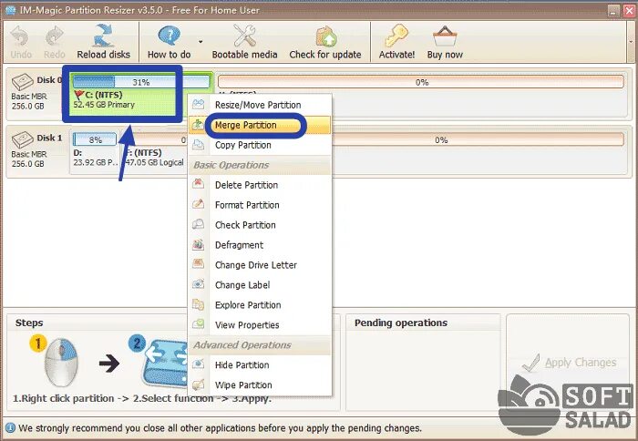Choose Defragment from context menu
The image size is (638, 441).
point(260,245)
